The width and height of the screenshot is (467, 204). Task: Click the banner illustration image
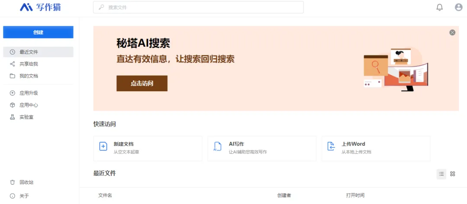pos(396,70)
